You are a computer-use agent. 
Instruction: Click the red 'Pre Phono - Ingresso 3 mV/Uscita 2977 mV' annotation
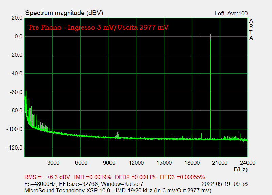pyautogui.click(x=99, y=27)
